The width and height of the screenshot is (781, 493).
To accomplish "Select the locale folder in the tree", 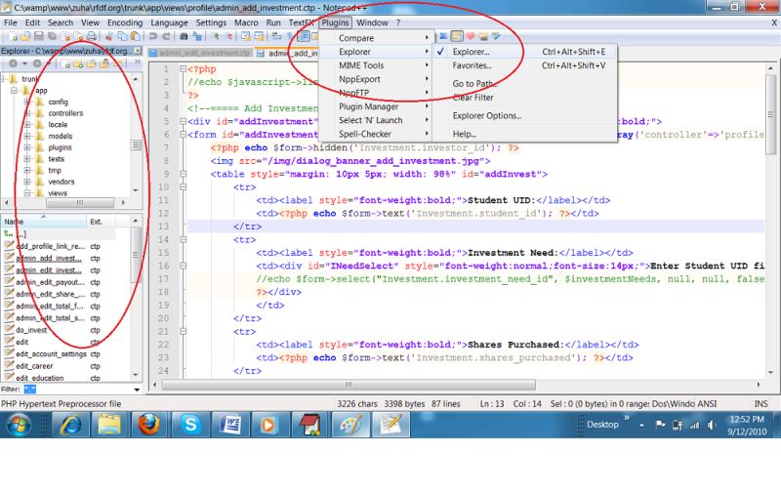I will click(x=58, y=125).
